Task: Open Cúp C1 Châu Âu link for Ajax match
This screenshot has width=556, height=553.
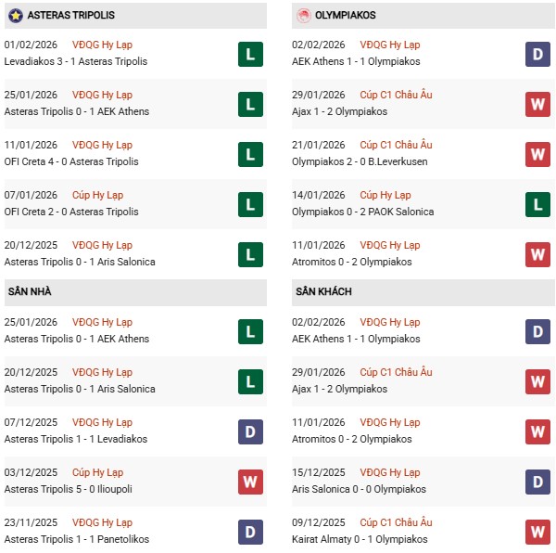Action: point(396,95)
